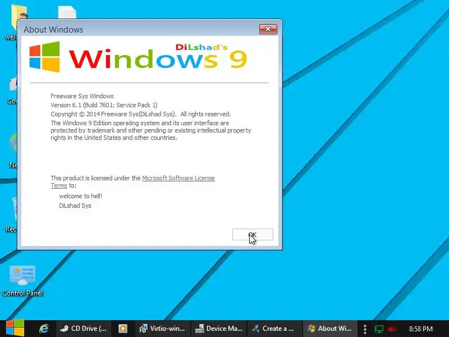Open the clock showing 8:58 PM
This screenshot has height=337, width=449.
pyautogui.click(x=420, y=329)
